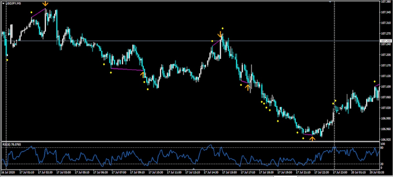Open the USDJPY,M5 chart title dropdown triangle

[3, 3]
